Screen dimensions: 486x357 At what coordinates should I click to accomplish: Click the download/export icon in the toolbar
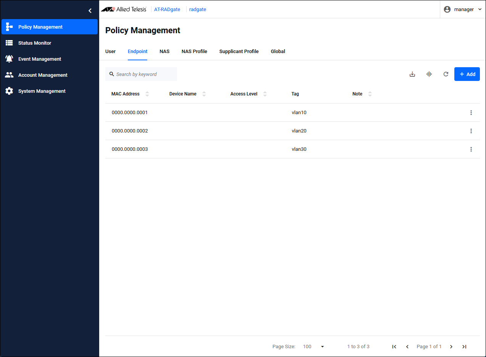[412, 74]
